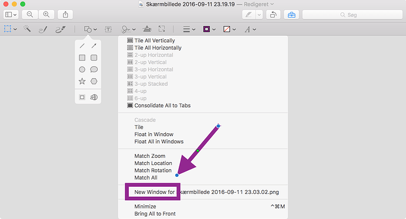Click the Søg search field
The image size is (406, 219).
coord(352,15)
